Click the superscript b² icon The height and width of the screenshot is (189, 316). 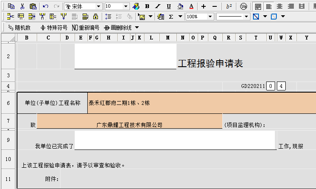click(229, 6)
